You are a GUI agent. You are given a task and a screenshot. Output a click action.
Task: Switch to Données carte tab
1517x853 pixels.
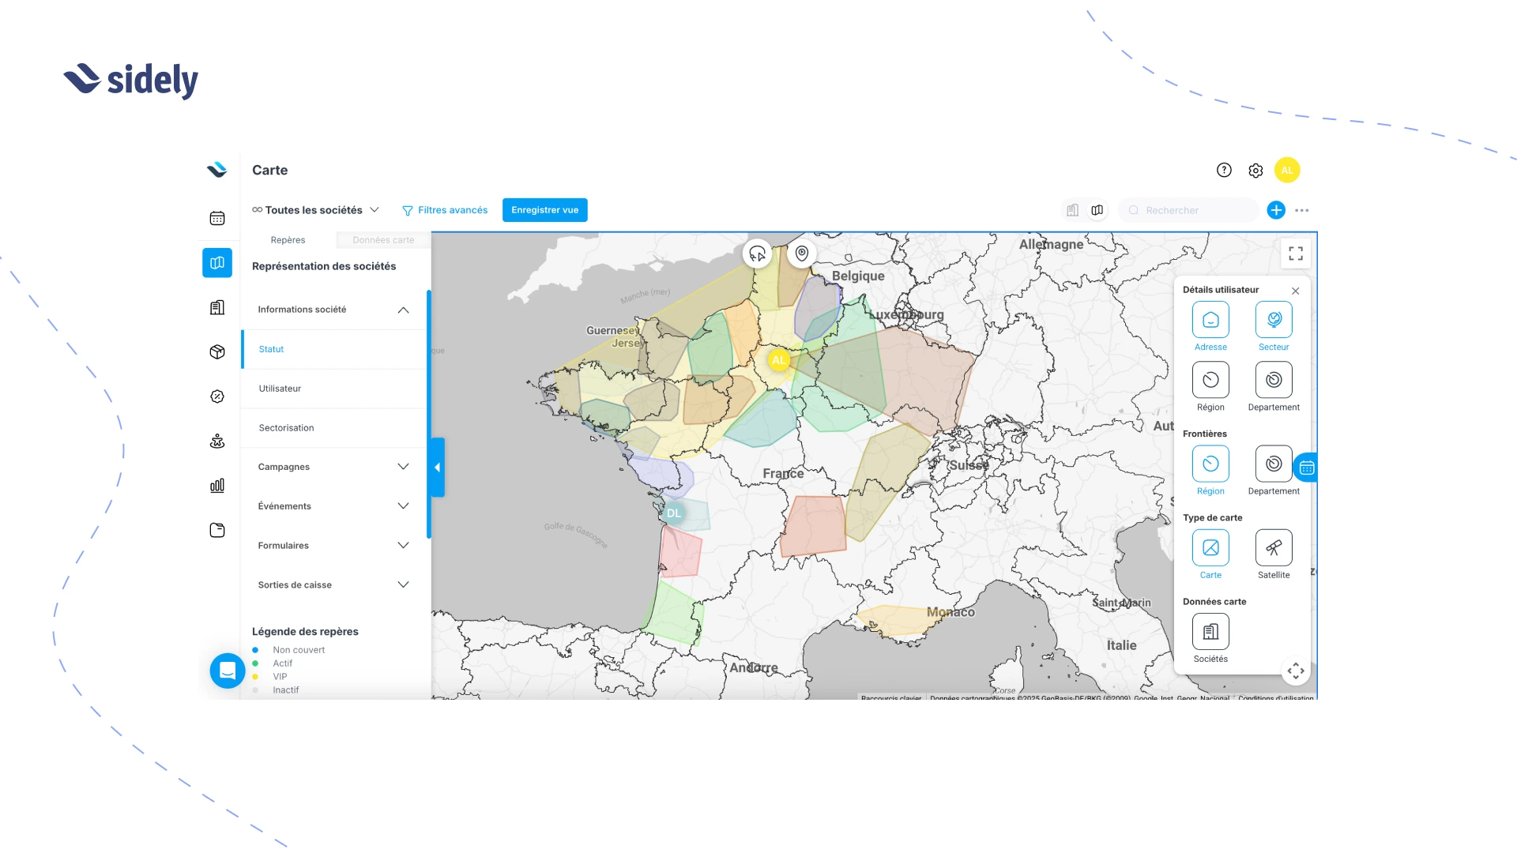click(383, 240)
